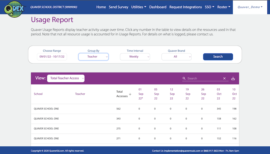The image size is (270, 154).
Task: Open the Quaver Brand All dropdown
Action: pyautogui.click(x=176, y=57)
